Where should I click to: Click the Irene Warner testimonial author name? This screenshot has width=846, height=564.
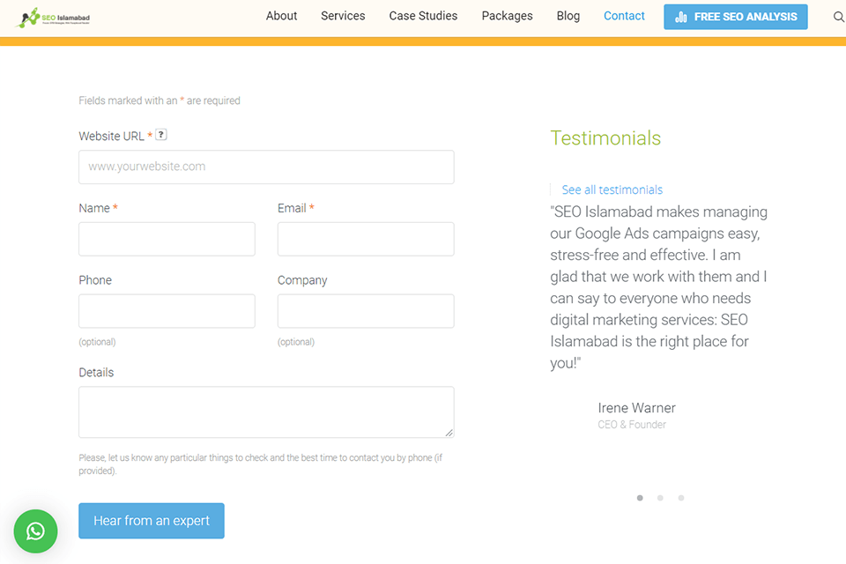click(636, 408)
